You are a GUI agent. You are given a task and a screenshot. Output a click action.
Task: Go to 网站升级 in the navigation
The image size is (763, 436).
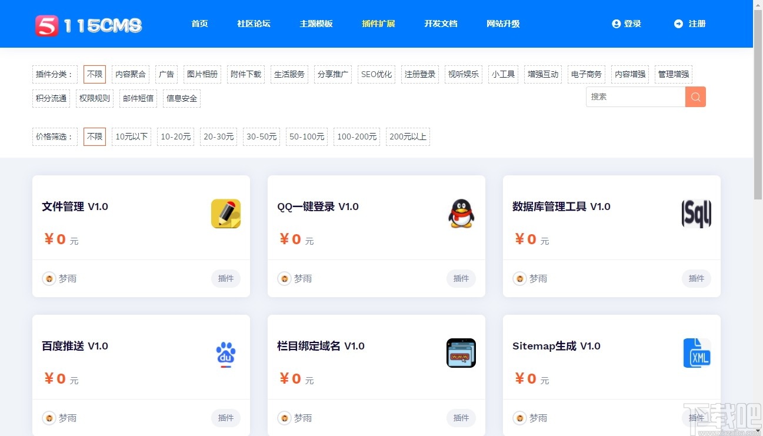pos(503,24)
